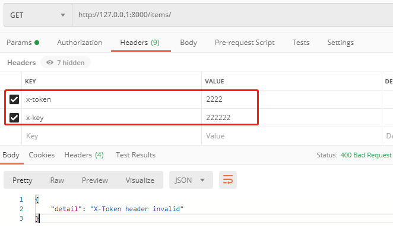Uncheck the x-key header checkbox
Viewport: 393px width, 226px height.
[x=14, y=118]
